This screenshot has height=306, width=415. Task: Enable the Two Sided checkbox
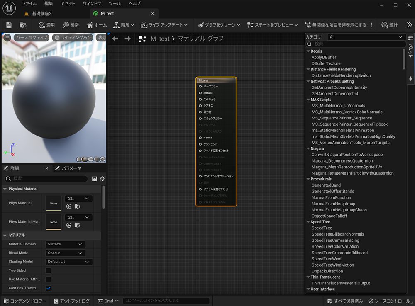click(x=48, y=270)
